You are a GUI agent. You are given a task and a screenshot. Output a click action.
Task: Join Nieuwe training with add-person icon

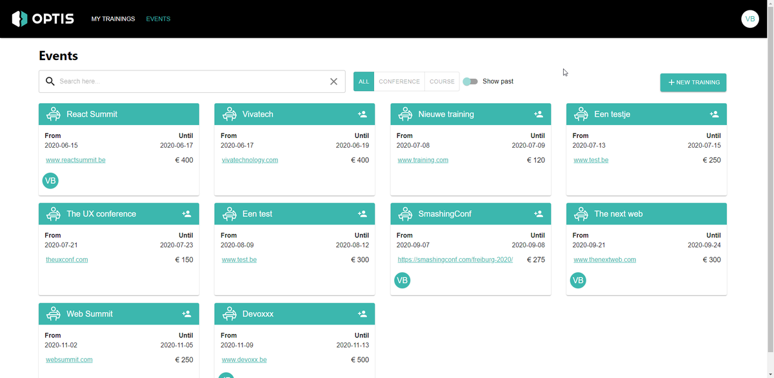click(539, 114)
